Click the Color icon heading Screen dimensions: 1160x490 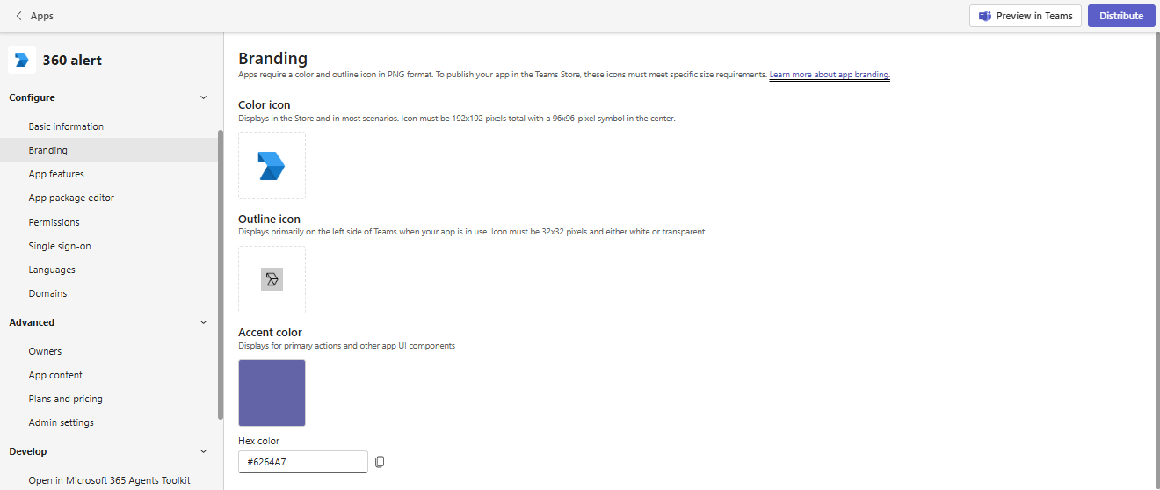[x=265, y=104]
